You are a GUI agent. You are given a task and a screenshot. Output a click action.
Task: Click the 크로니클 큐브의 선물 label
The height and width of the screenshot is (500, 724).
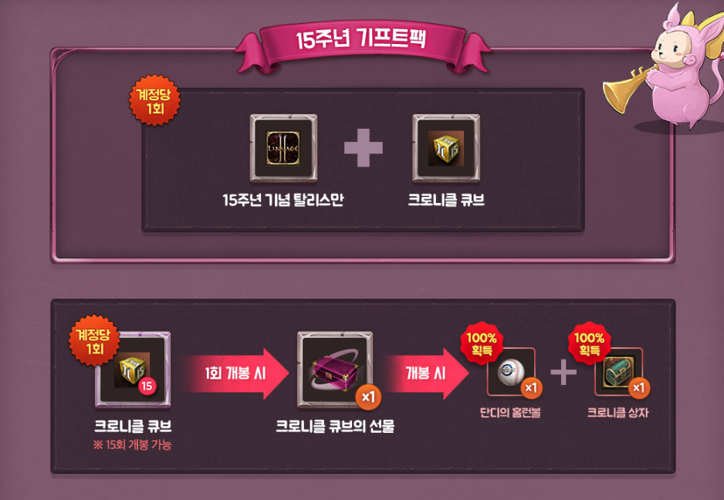click(335, 426)
